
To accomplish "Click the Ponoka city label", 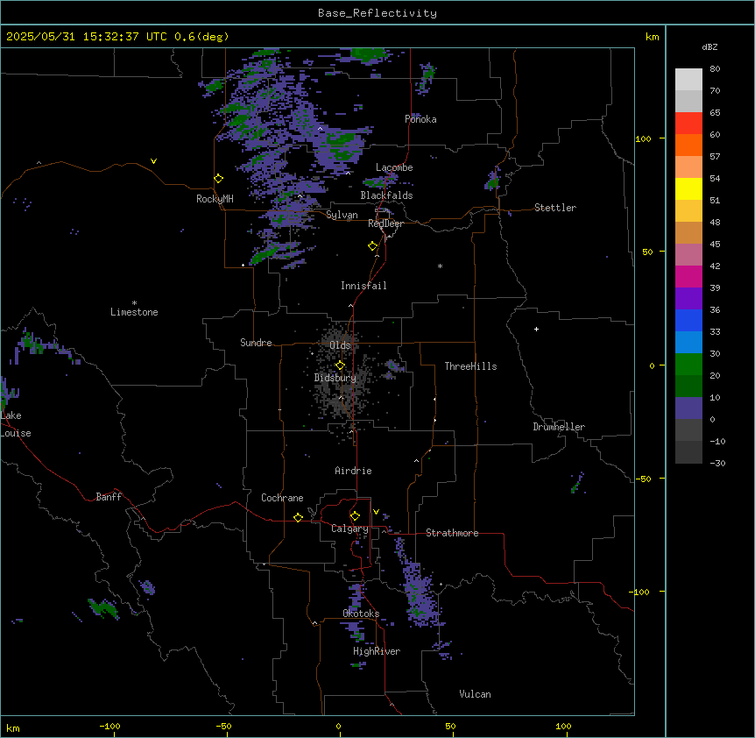I will (x=420, y=119).
